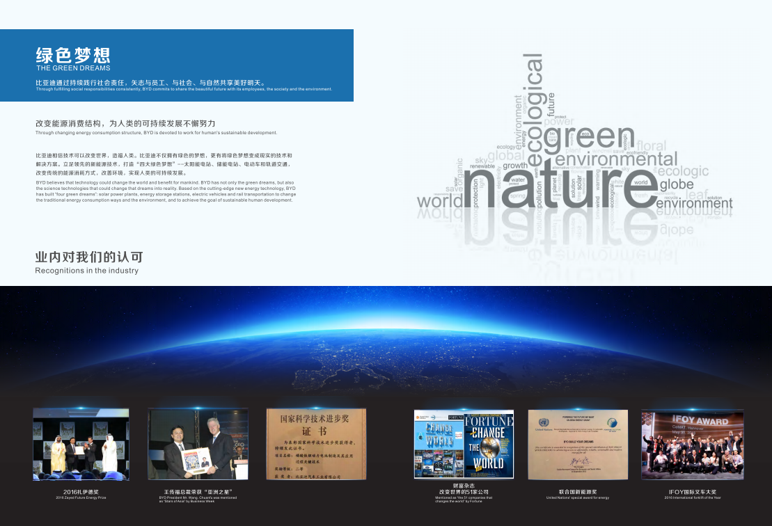Image resolution: width=772 pixels, height=526 pixels.
Task: Open the Stars of Asia award photo
Action: pos(198,444)
